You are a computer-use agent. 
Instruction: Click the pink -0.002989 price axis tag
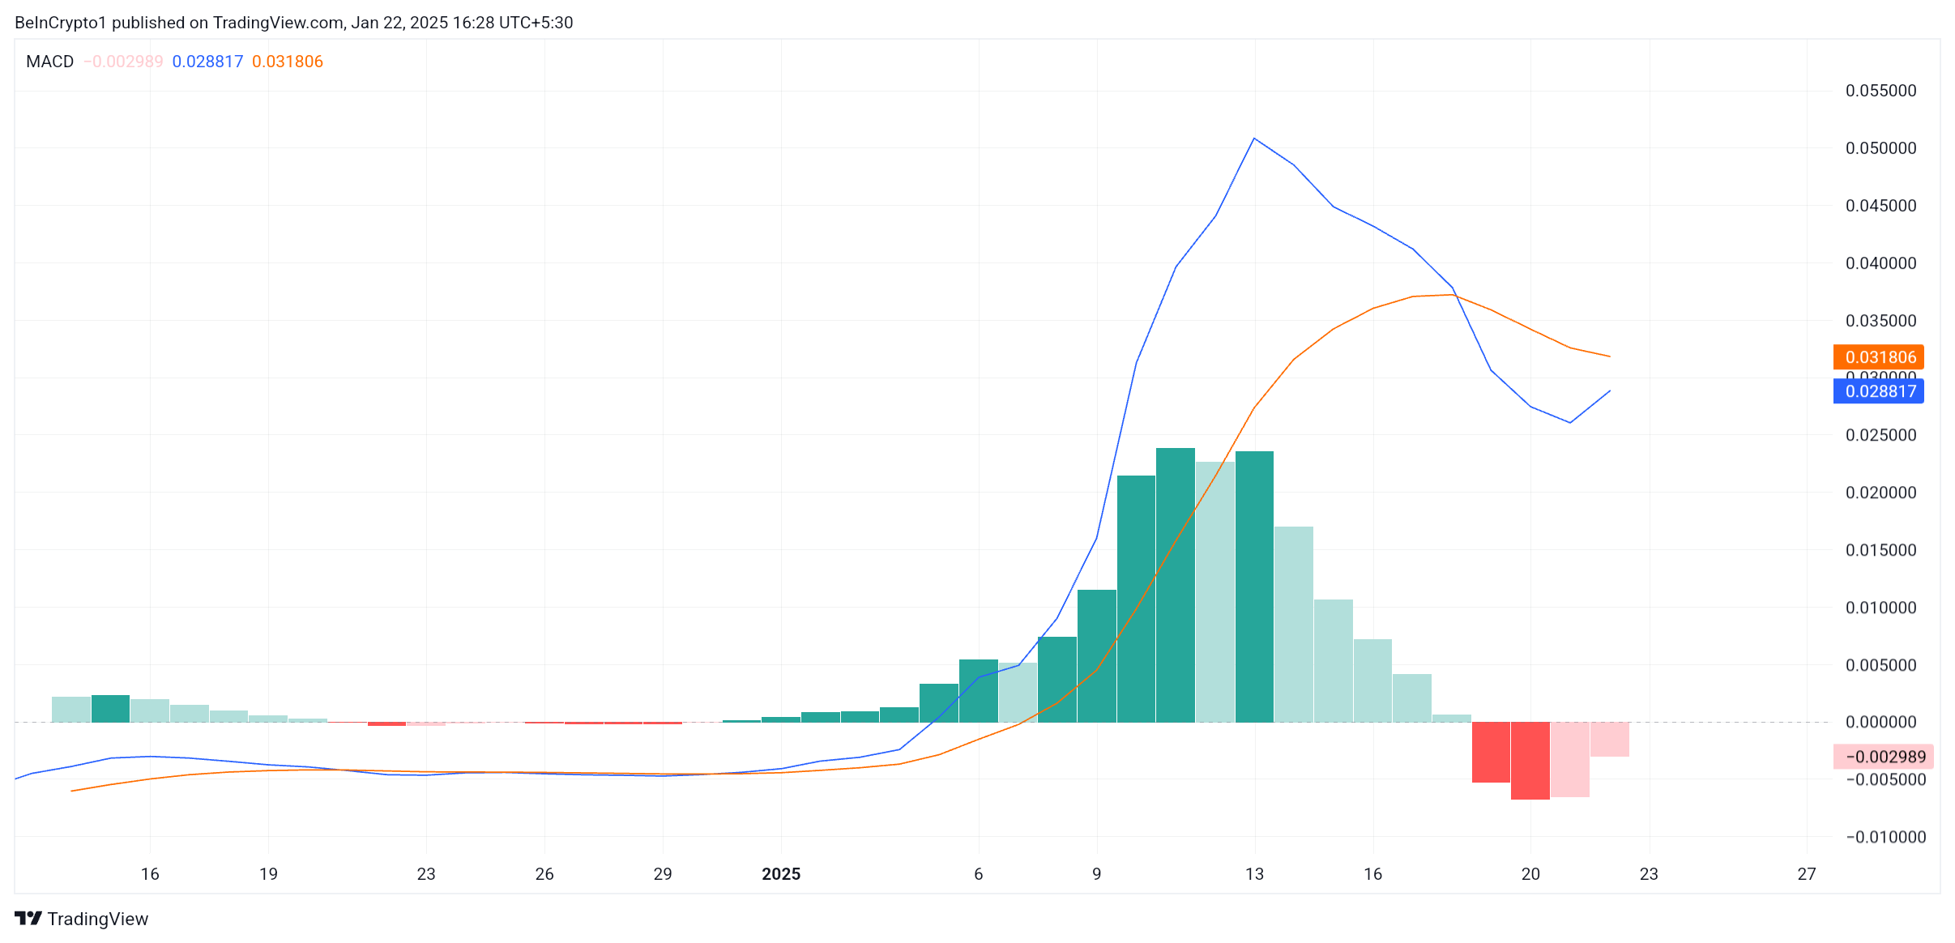(1884, 757)
